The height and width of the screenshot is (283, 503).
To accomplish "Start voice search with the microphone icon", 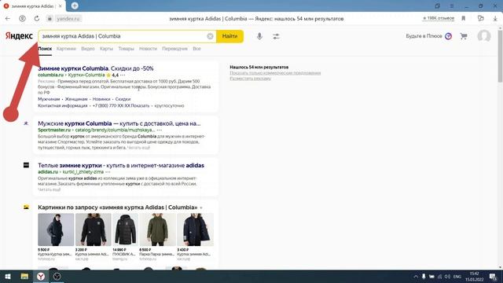I will (x=259, y=36).
